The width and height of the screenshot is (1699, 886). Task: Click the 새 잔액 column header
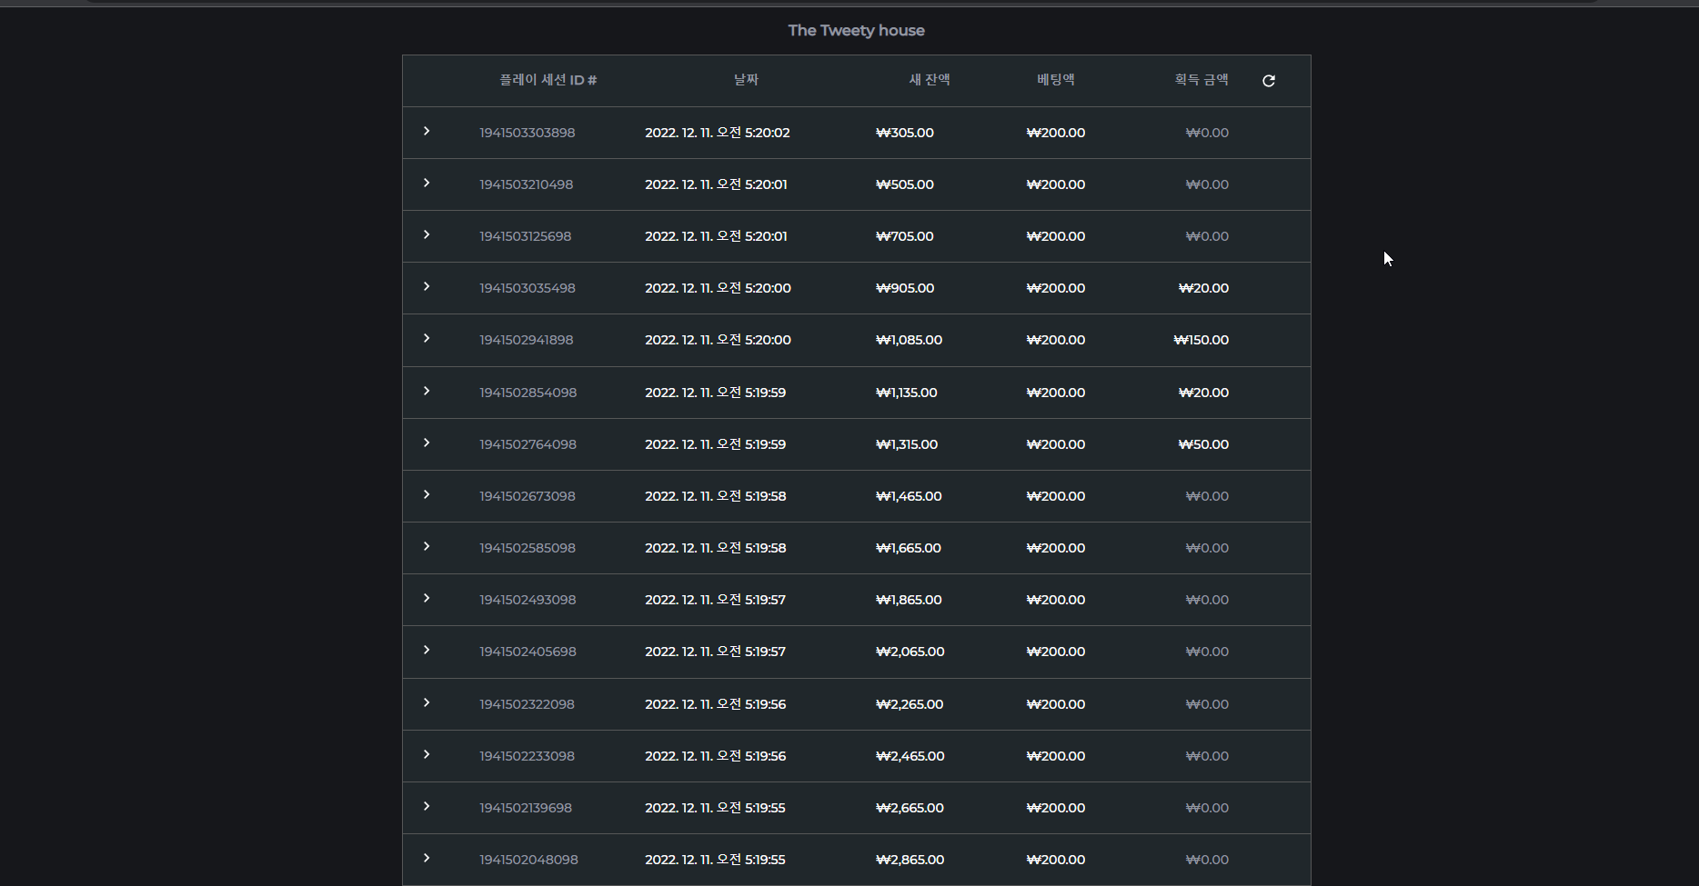point(930,80)
